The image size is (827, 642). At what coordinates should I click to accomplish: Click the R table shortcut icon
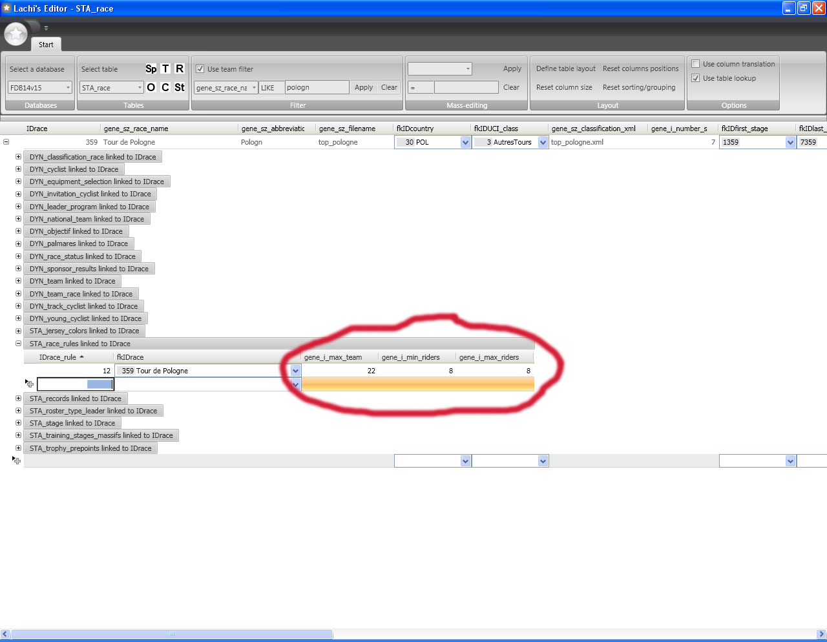click(180, 69)
